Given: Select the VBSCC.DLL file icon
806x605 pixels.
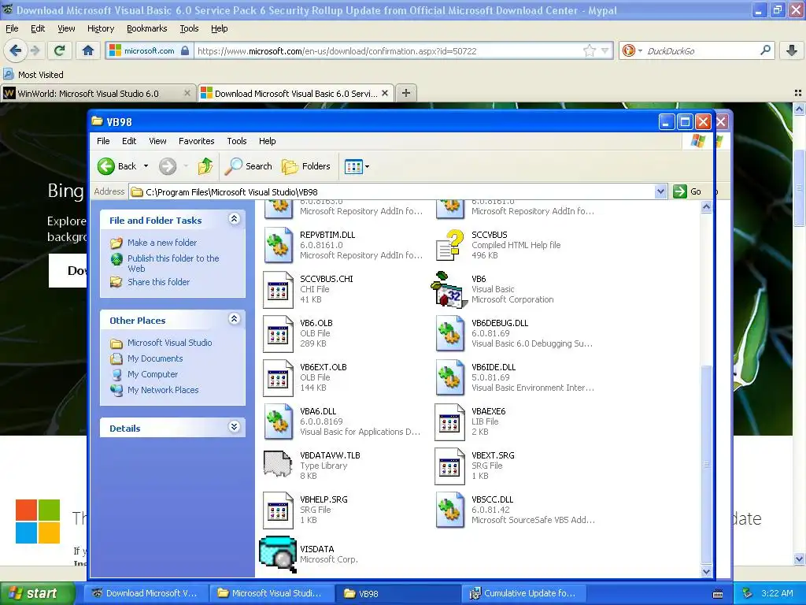Looking at the screenshot, I should (449, 510).
